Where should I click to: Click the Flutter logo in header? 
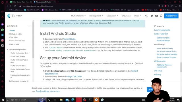(x=15, y=16)
